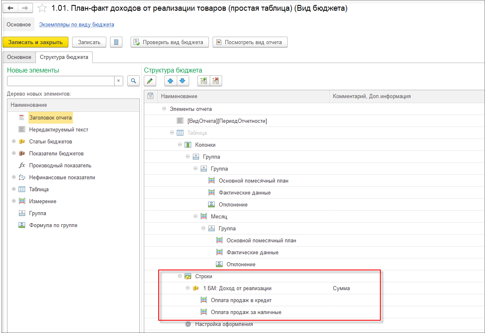Clear the new elements search field

click(118, 81)
